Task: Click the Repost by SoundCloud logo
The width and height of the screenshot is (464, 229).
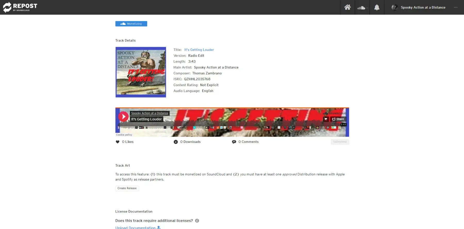Action: [20, 7]
